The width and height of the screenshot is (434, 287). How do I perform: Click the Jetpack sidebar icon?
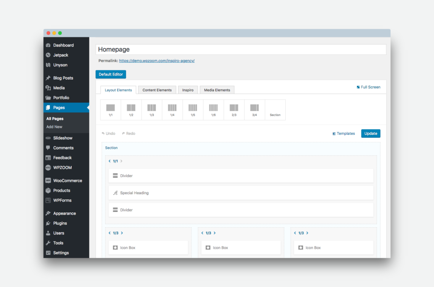pos(48,55)
